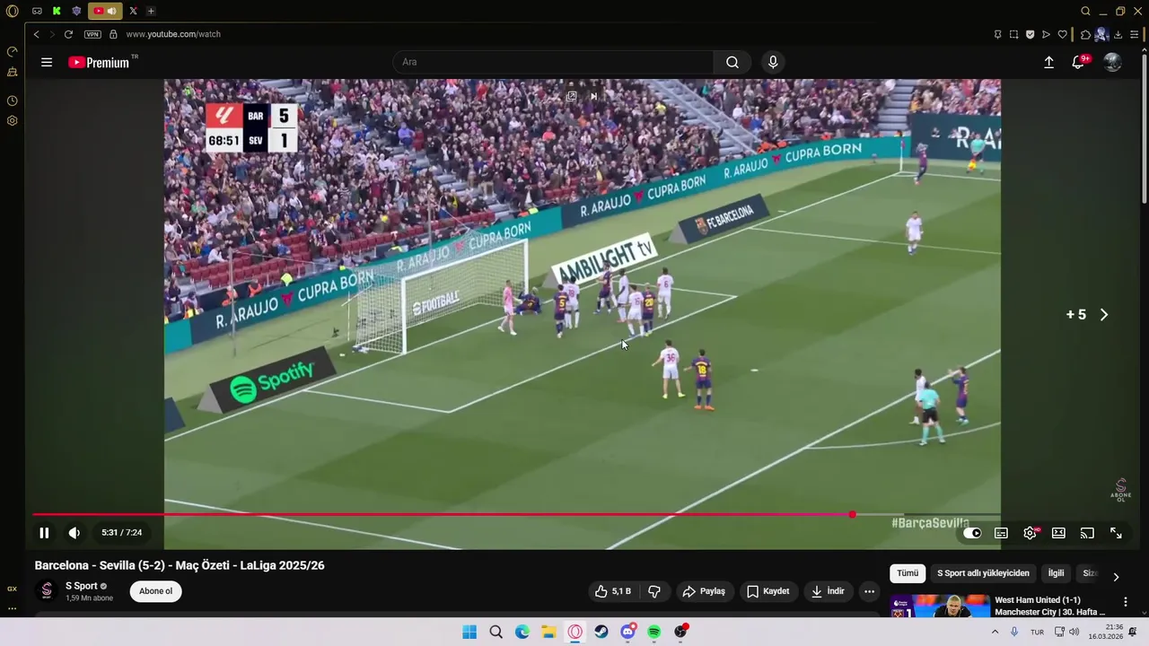Image resolution: width=1149 pixels, height=646 pixels.
Task: Open the player settings gear
Action: click(1031, 533)
